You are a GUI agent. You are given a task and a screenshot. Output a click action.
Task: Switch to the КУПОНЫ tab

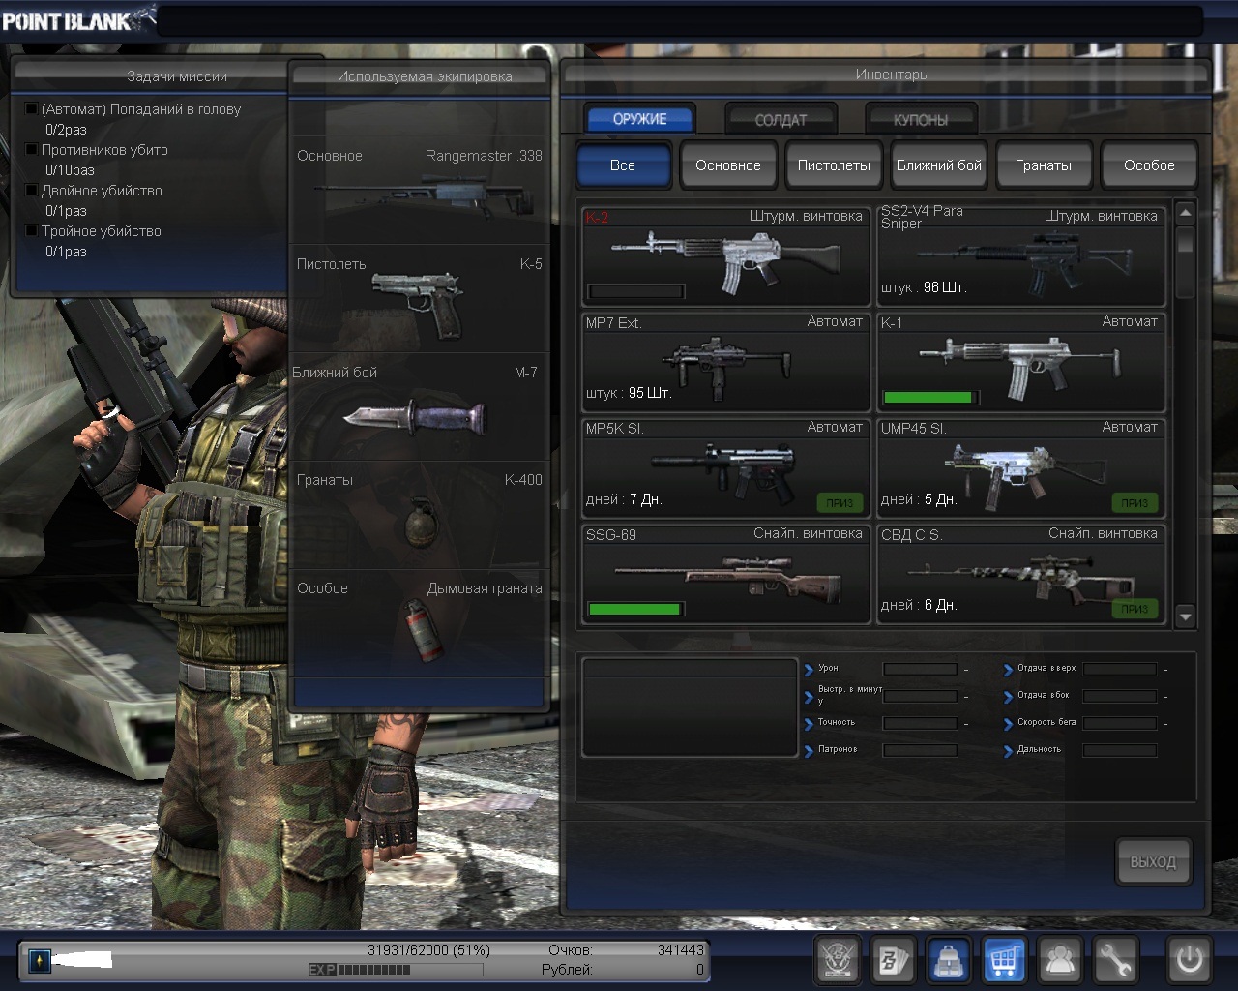pos(921,120)
